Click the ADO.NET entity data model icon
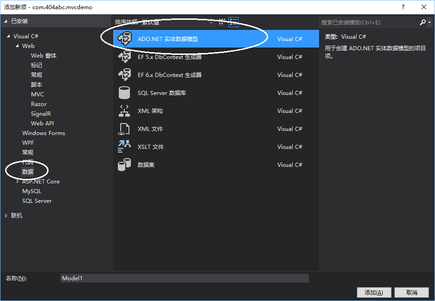The image size is (435, 301). [x=124, y=39]
